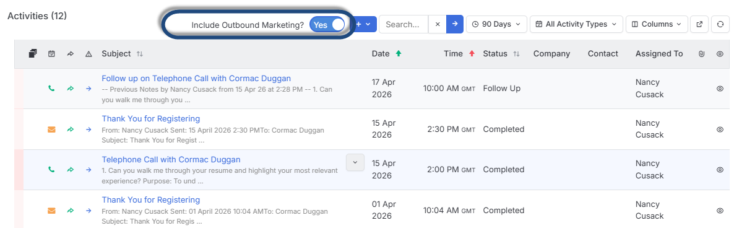
Task: Click the eye column header icon
Action: pyautogui.click(x=720, y=54)
